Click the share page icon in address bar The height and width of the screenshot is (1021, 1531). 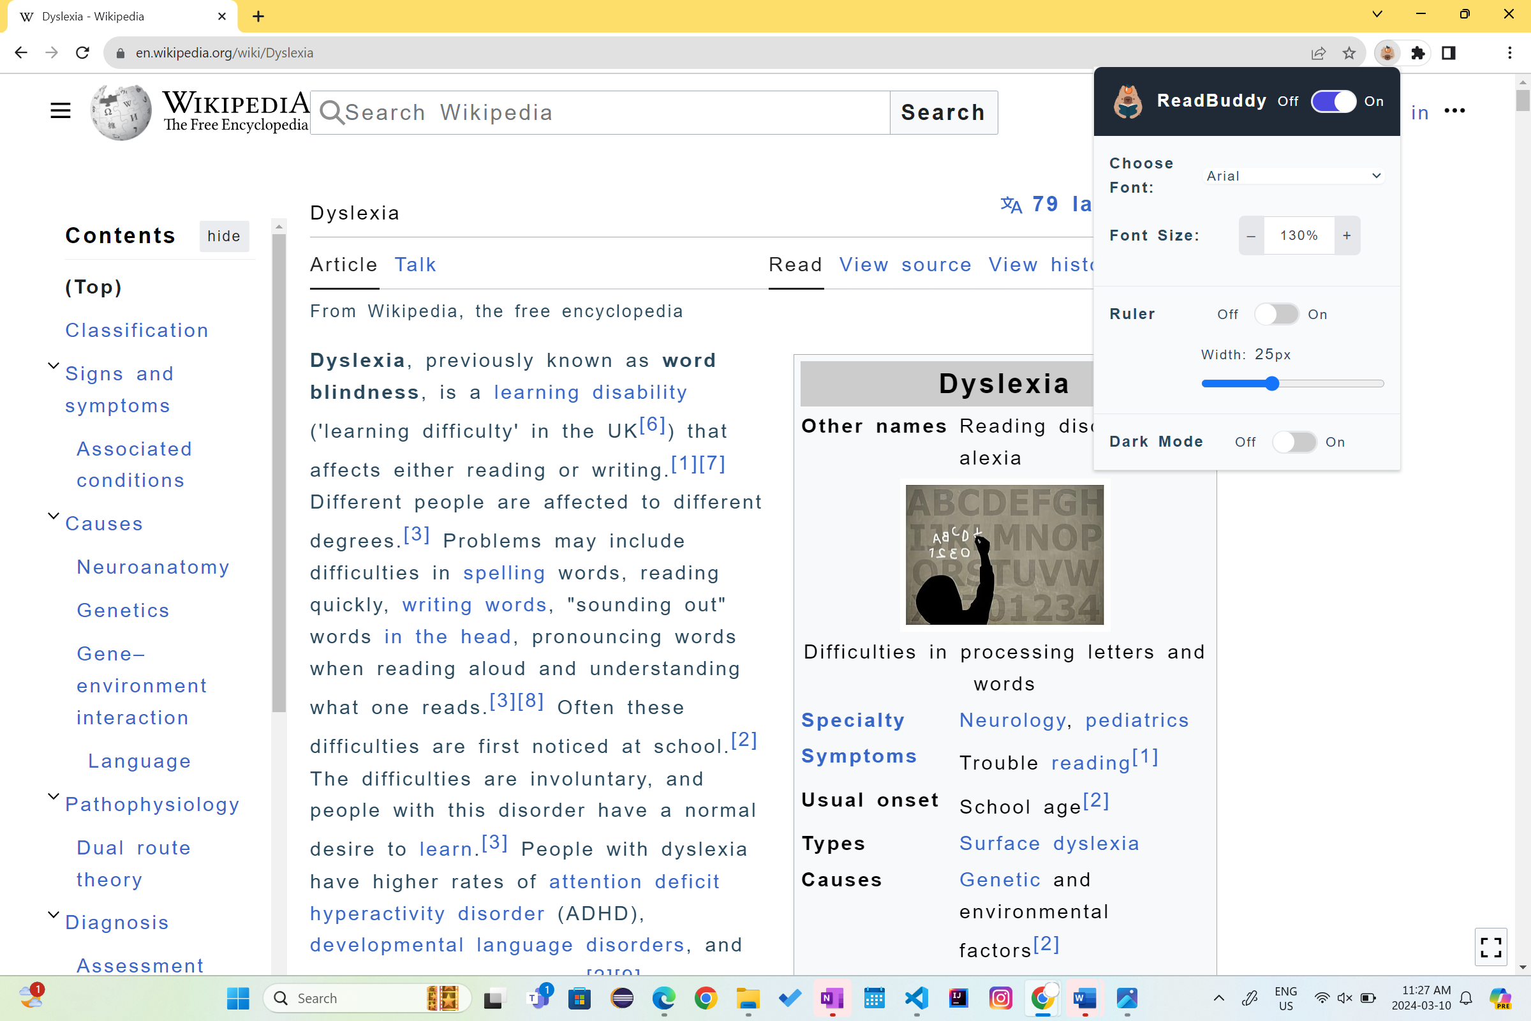(x=1318, y=53)
